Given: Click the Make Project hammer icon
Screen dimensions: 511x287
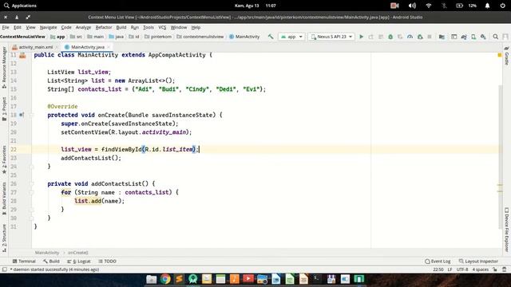Looking at the screenshot, I should [x=271, y=37].
